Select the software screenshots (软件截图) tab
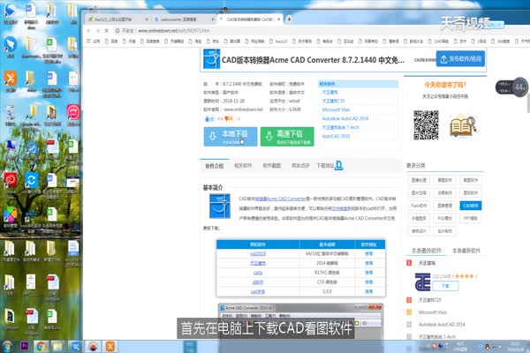 tap(272, 166)
